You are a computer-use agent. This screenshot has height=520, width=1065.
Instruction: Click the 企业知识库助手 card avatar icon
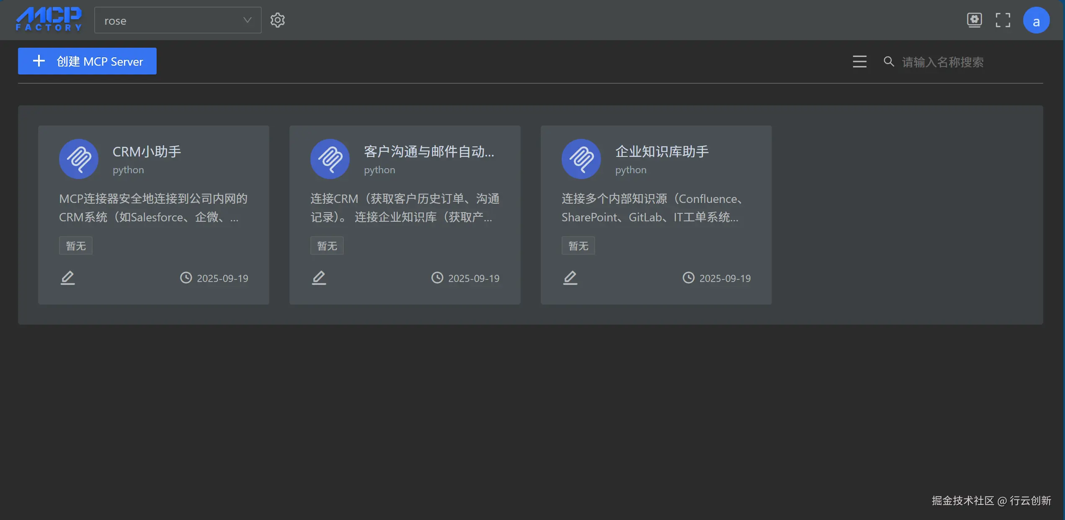click(x=581, y=159)
